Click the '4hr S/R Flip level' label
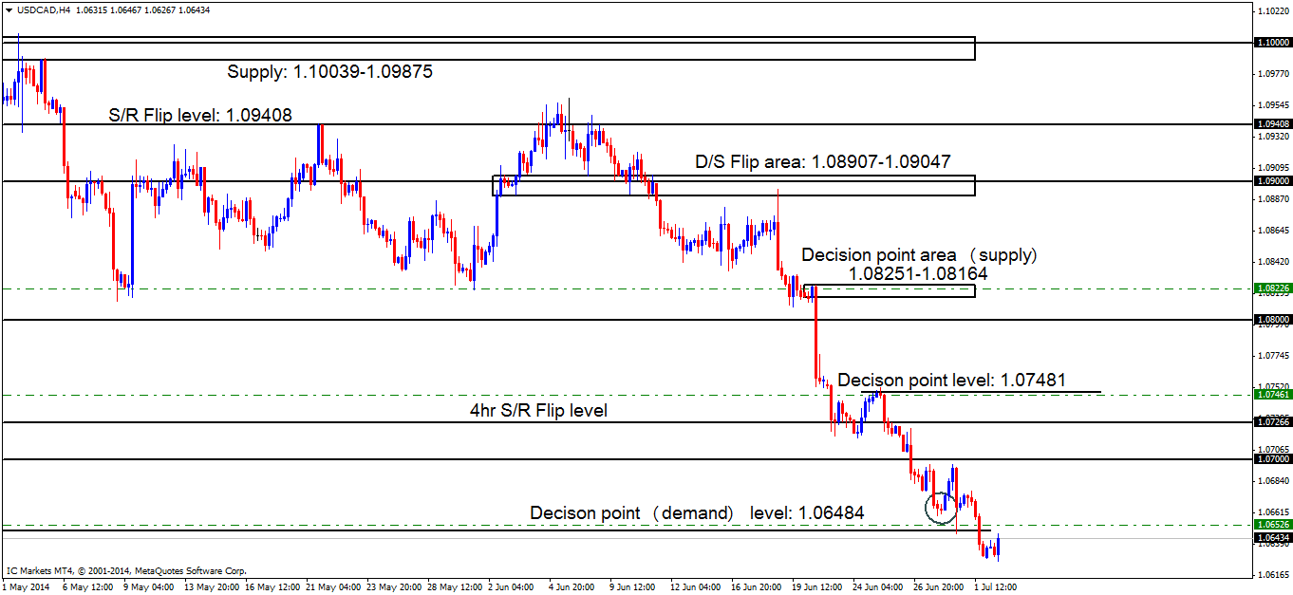The width and height of the screenshot is (1293, 595). coord(538,410)
